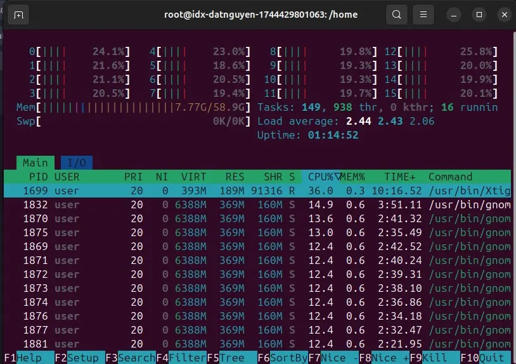516x364 pixels.
Task: Sort by the PRI column header
Action: (x=133, y=177)
